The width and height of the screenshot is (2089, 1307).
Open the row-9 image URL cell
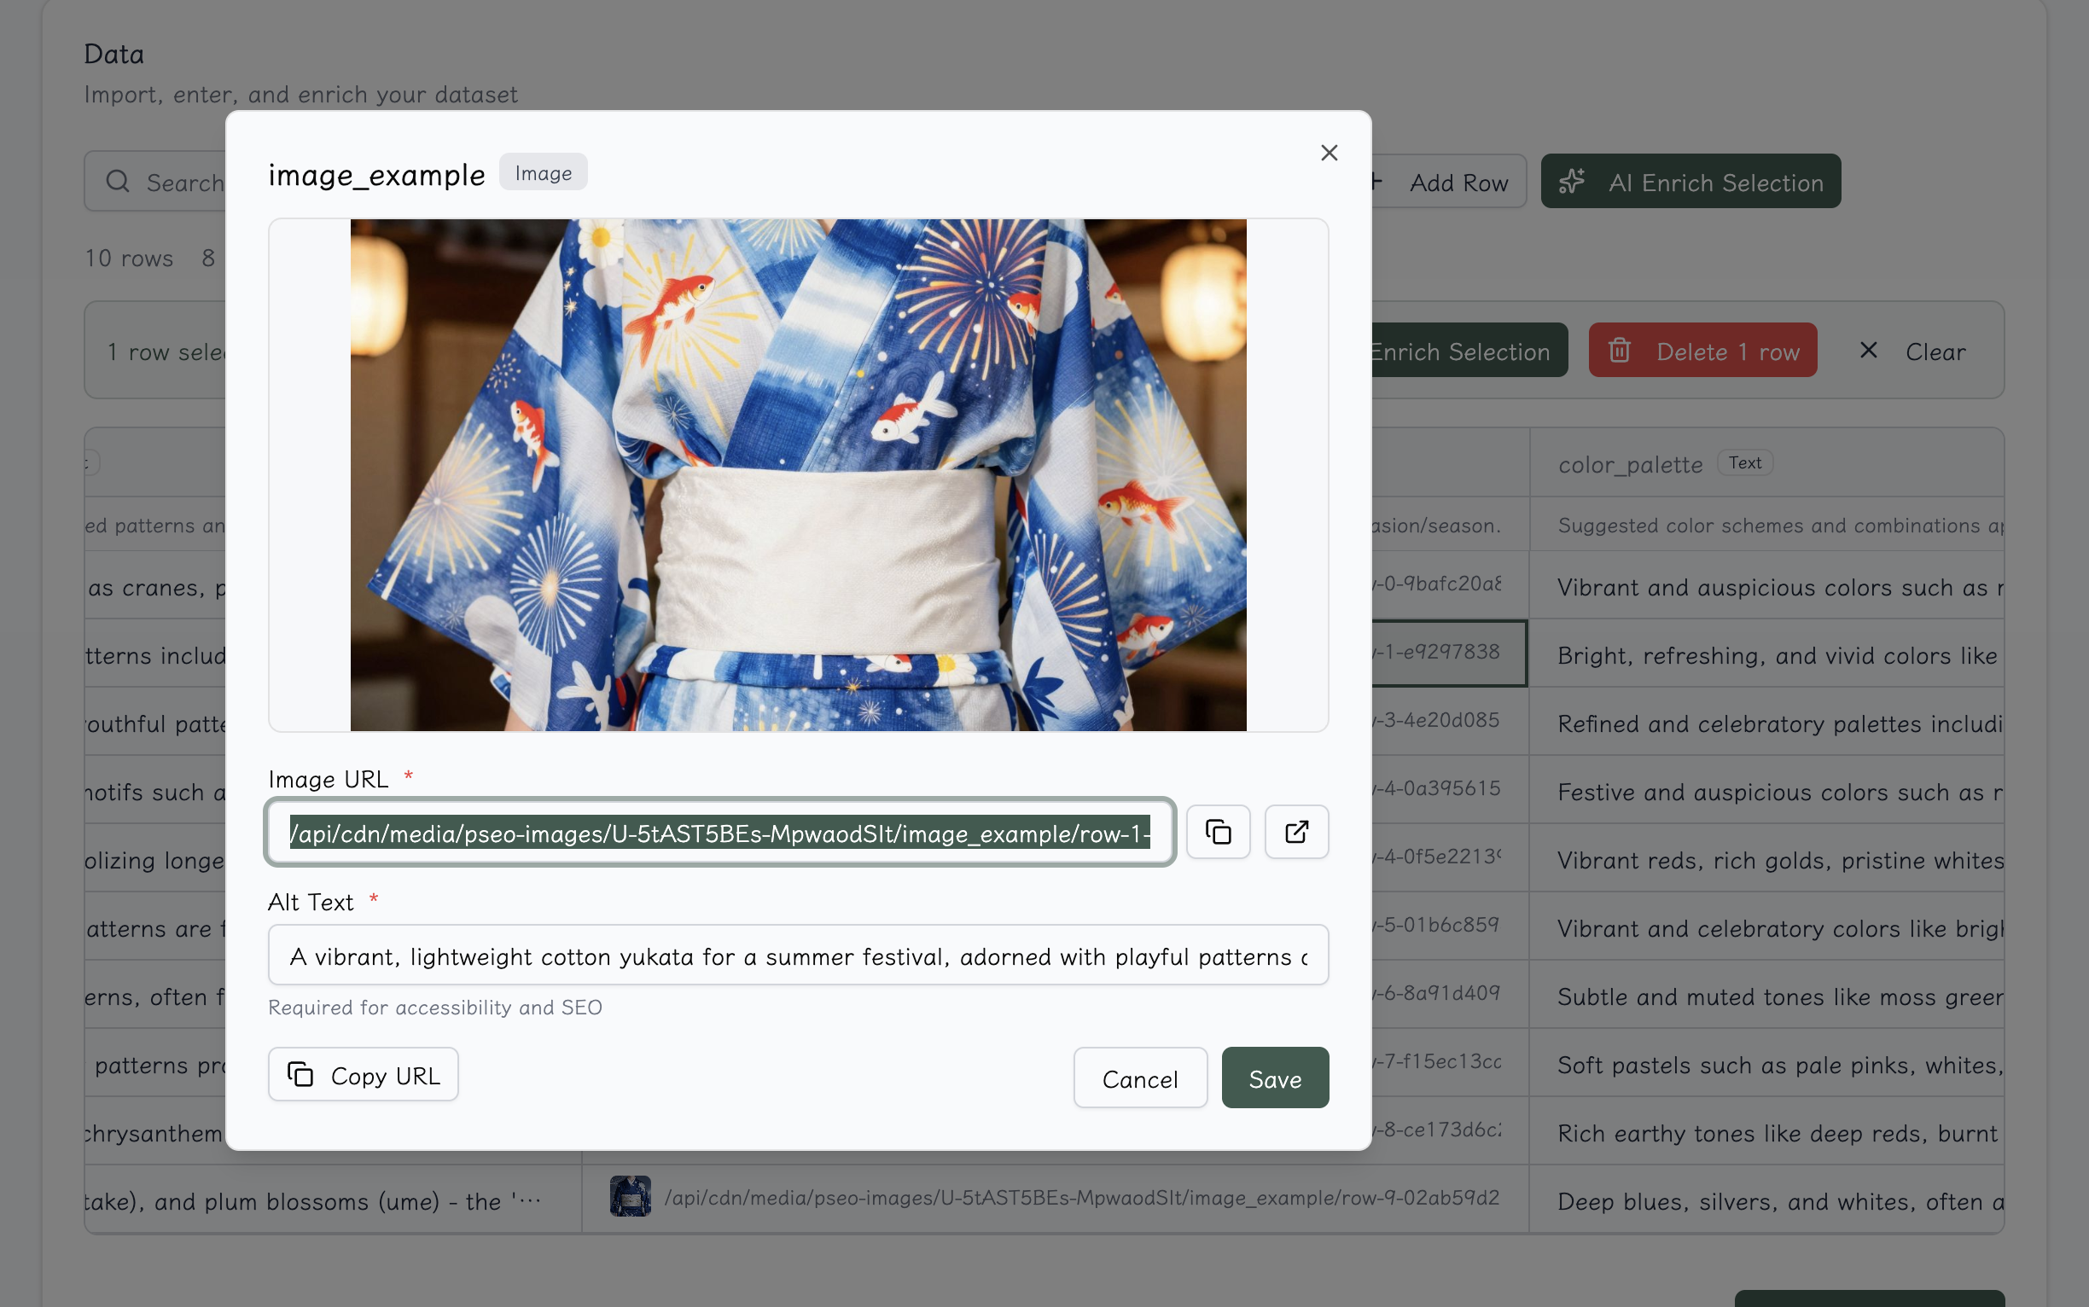[x=1081, y=1198]
